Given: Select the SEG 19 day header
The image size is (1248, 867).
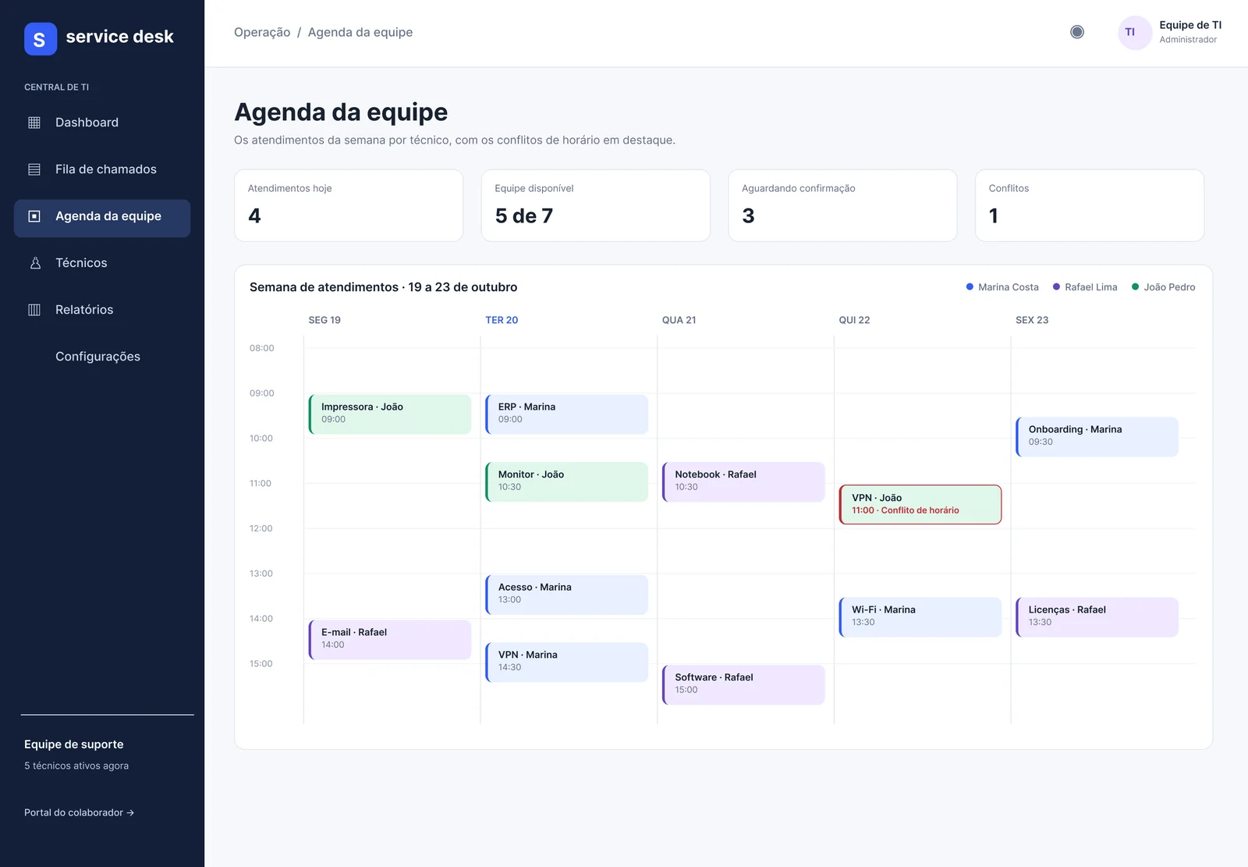Looking at the screenshot, I should [324, 320].
